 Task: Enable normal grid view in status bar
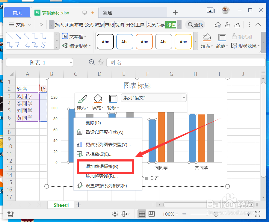tap(142, 214)
